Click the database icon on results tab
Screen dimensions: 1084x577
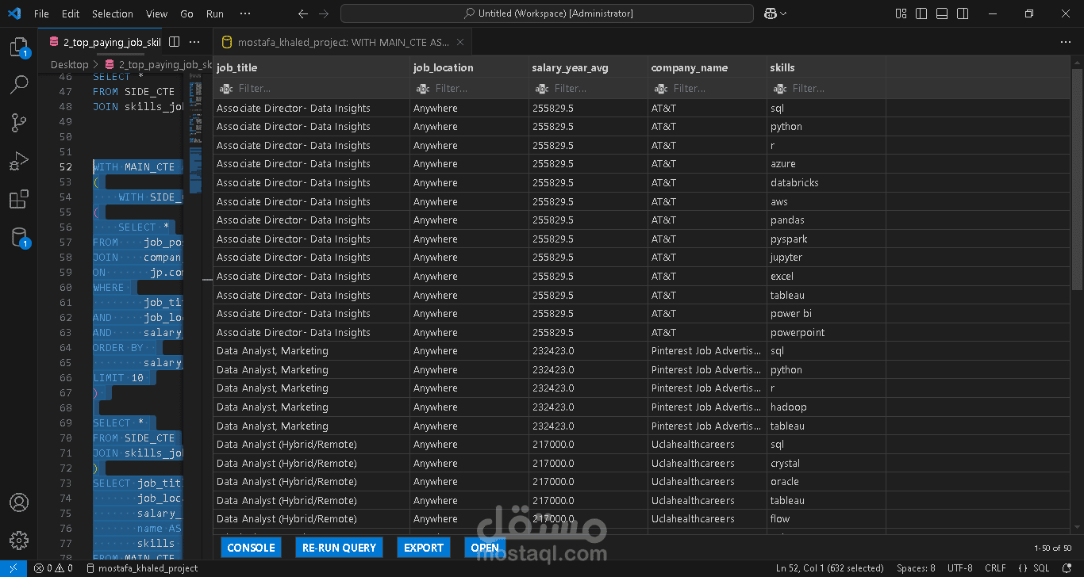click(x=227, y=43)
